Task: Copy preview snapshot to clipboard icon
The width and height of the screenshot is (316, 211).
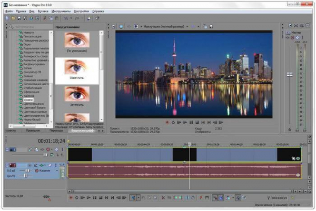Action: pyautogui.click(x=205, y=27)
